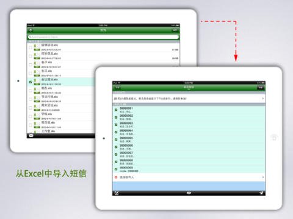Tap the back arrow in file list header
Viewport: 293px width, 219px height.
pos(31,30)
